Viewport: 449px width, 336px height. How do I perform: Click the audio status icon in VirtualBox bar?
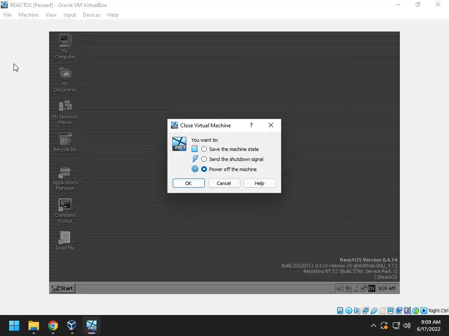point(357,311)
